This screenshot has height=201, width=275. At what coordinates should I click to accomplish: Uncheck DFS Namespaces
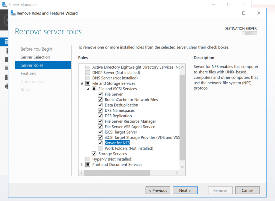pyautogui.click(x=100, y=111)
